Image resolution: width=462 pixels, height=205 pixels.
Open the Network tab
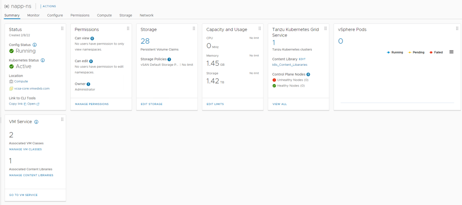147,15
